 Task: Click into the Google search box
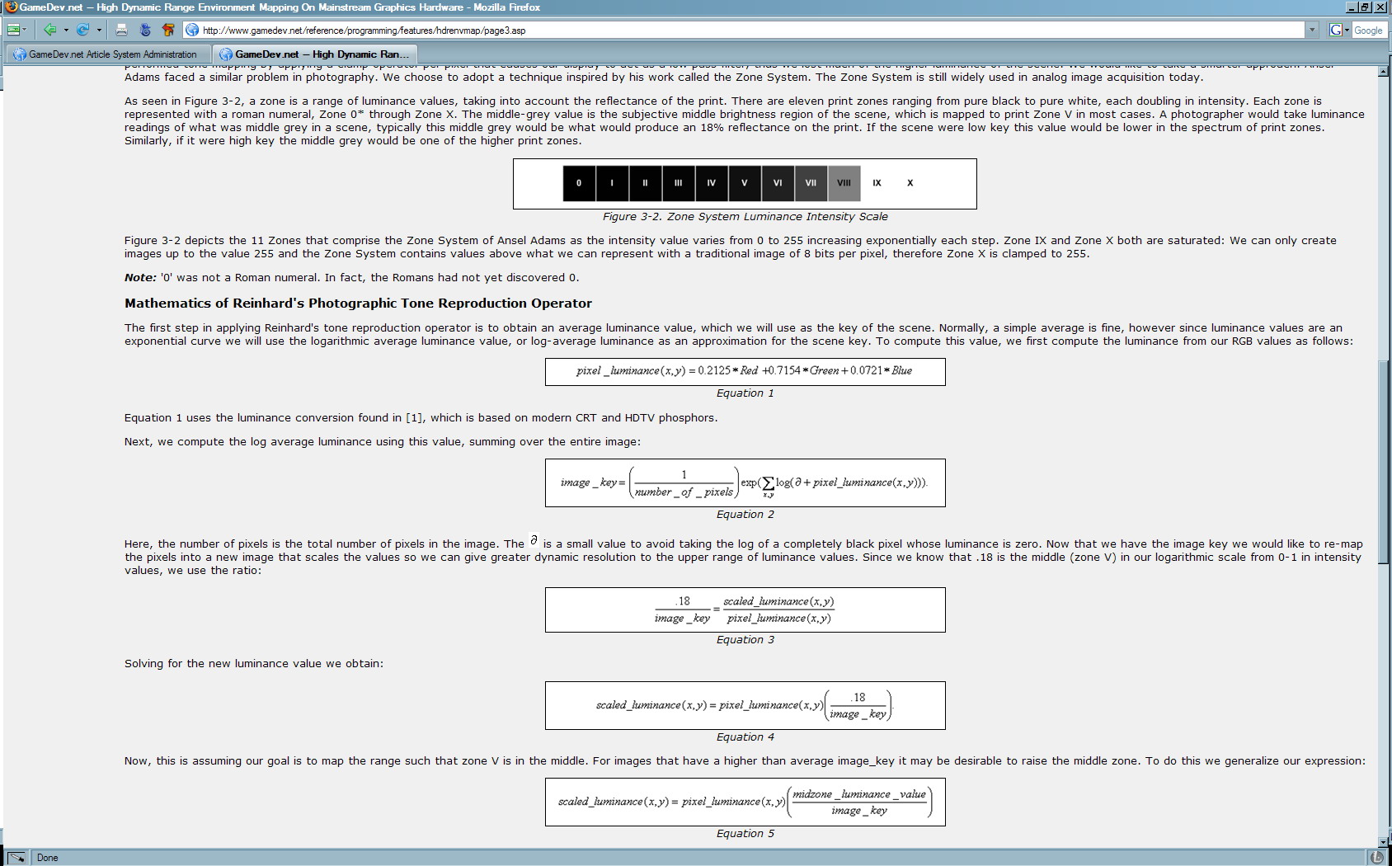1368,30
